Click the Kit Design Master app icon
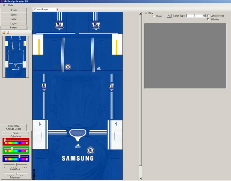231x181 pixels. 2,1
